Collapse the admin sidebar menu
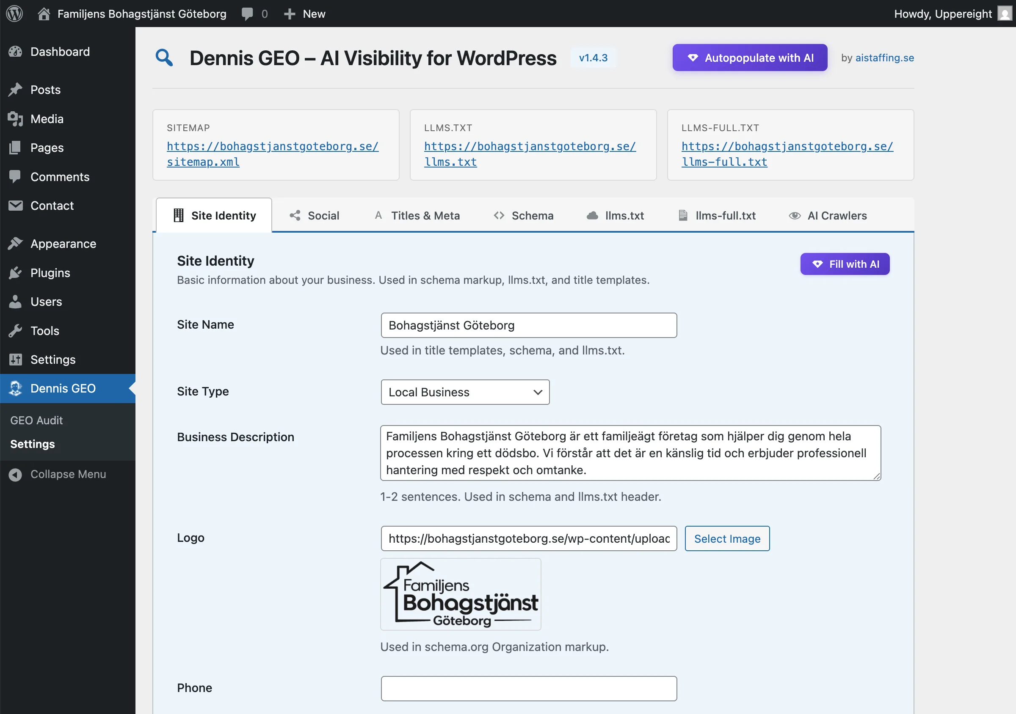The width and height of the screenshot is (1016, 714). coord(68,474)
